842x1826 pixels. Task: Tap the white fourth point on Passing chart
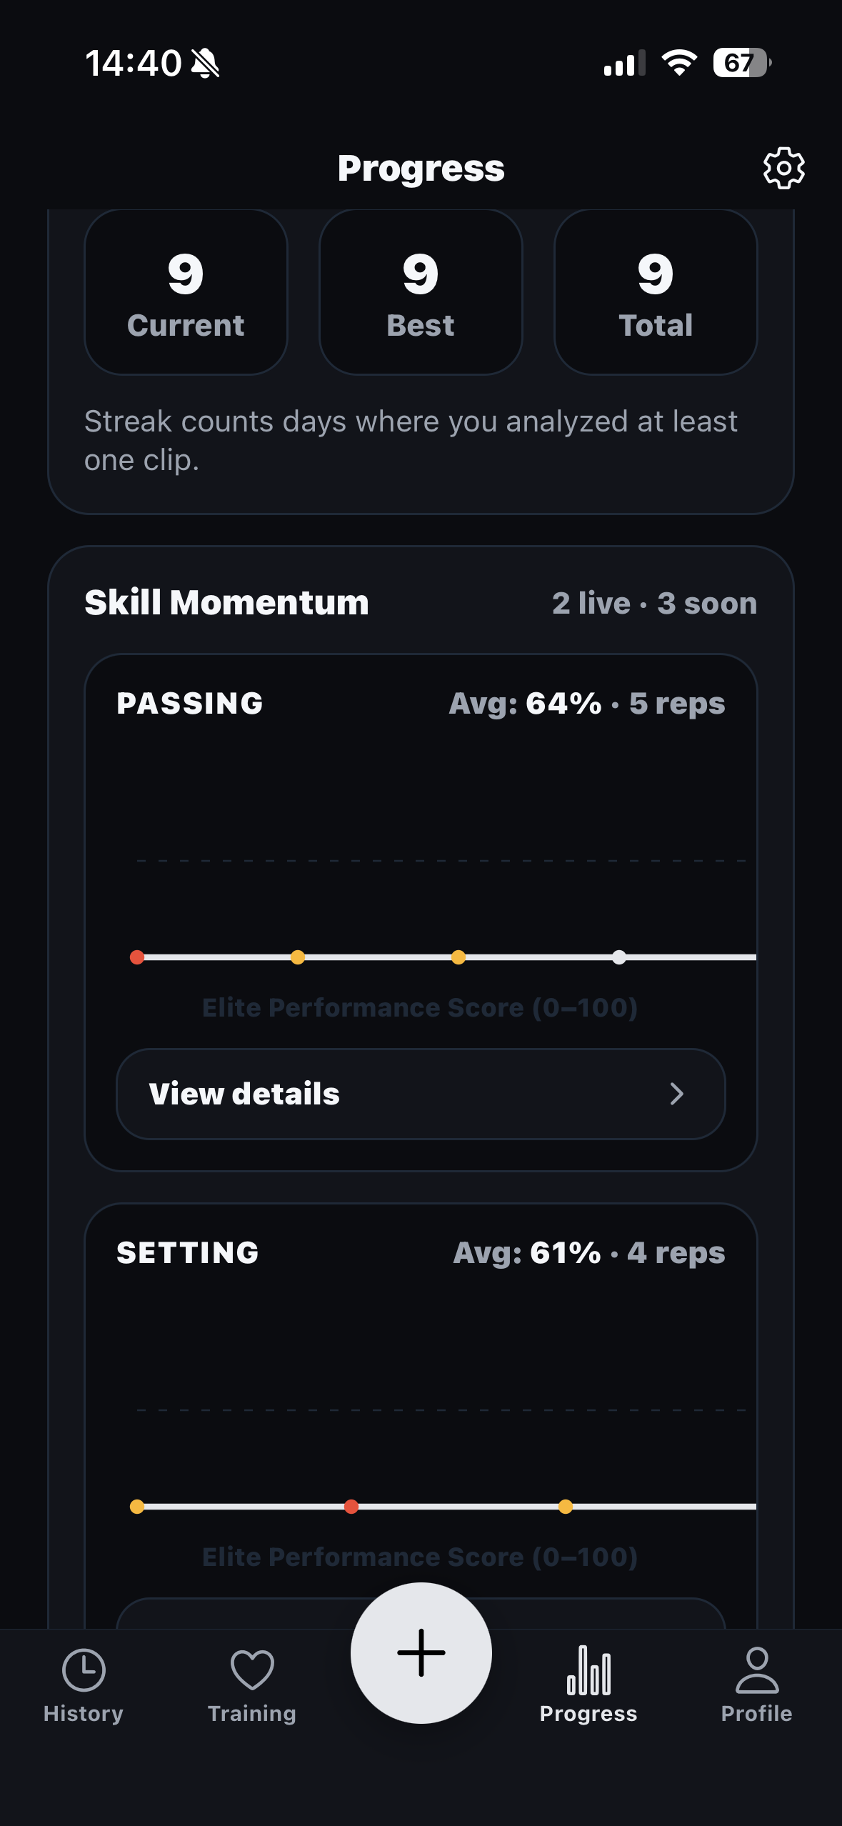click(x=619, y=957)
